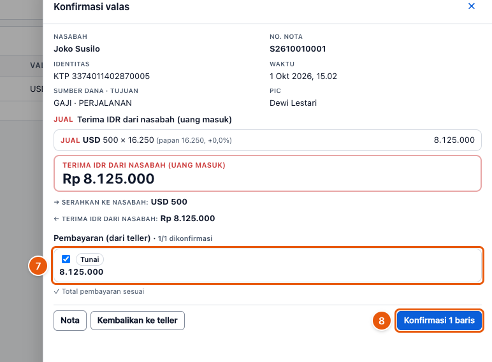Click customer name Joko Susilo
This screenshot has height=362, width=492.
tap(77, 49)
